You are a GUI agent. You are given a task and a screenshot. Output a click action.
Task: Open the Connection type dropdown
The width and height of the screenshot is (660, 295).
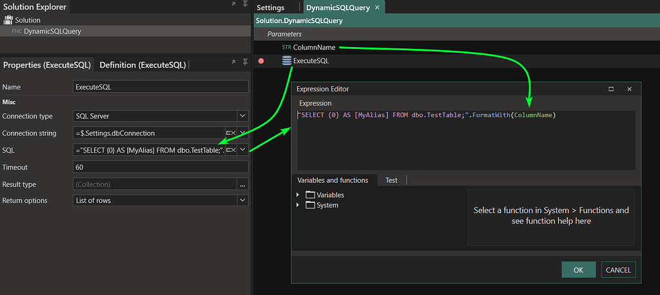point(242,117)
